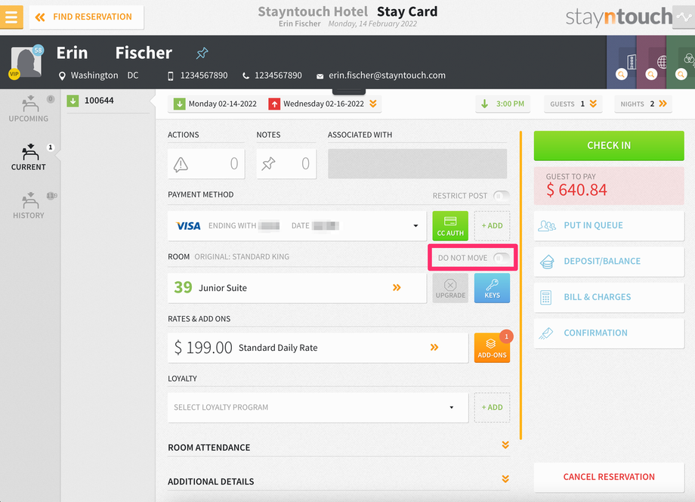Open the Visa payment method dropdown
This screenshot has width=695, height=502.
click(x=297, y=226)
